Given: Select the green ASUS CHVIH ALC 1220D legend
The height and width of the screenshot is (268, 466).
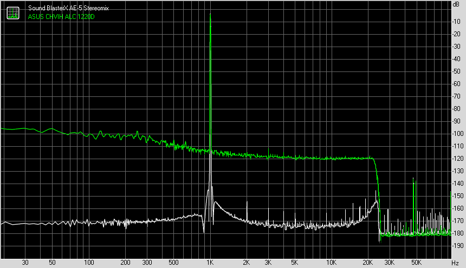Looking at the screenshot, I should pos(61,17).
